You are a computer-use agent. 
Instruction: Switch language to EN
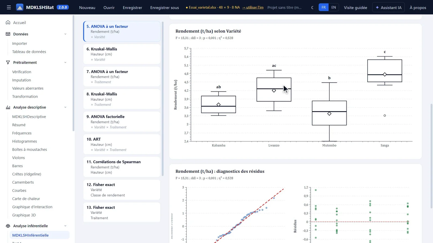pyautogui.click(x=334, y=7)
